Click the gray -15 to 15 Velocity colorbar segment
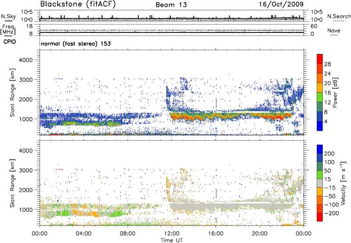This screenshot has width=351, height=243. click(x=320, y=183)
